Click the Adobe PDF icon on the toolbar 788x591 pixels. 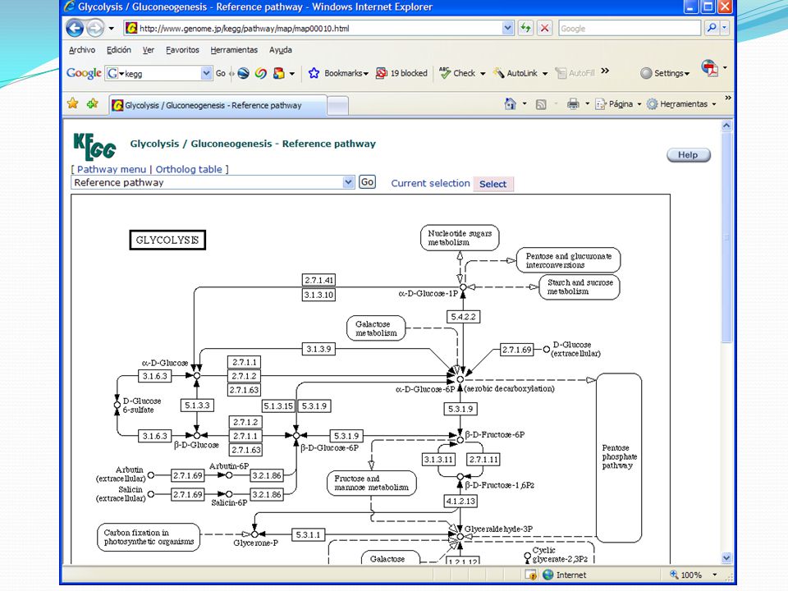coord(709,68)
